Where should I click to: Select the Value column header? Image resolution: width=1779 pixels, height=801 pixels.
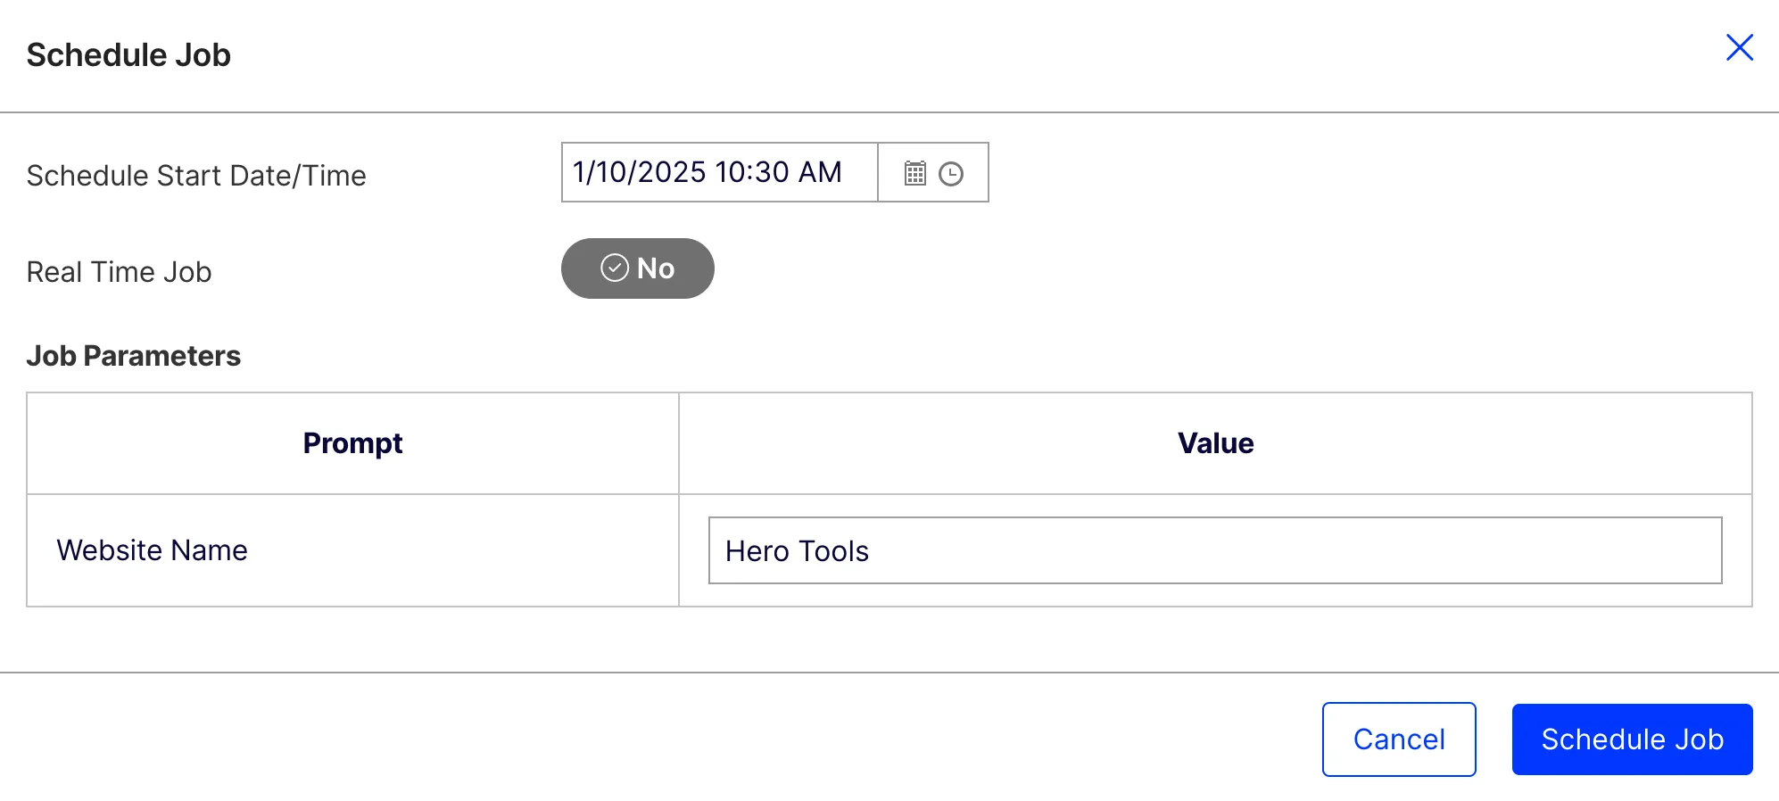1216,443
